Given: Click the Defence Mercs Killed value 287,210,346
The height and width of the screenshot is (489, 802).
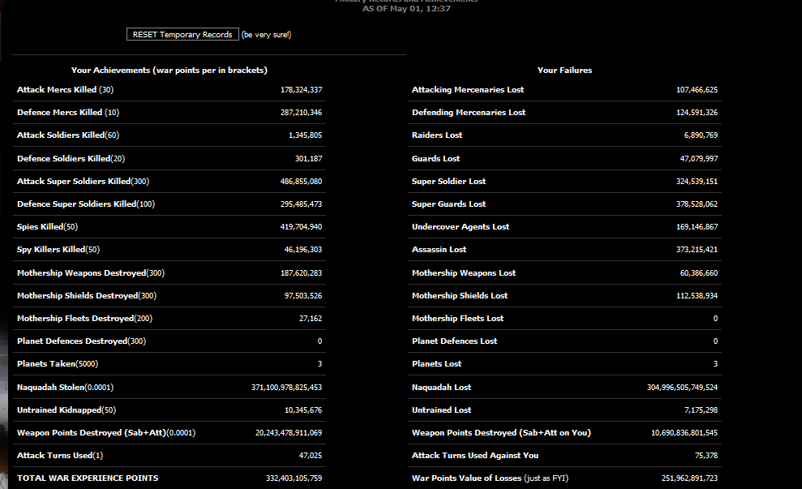Looking at the screenshot, I should click(301, 113).
